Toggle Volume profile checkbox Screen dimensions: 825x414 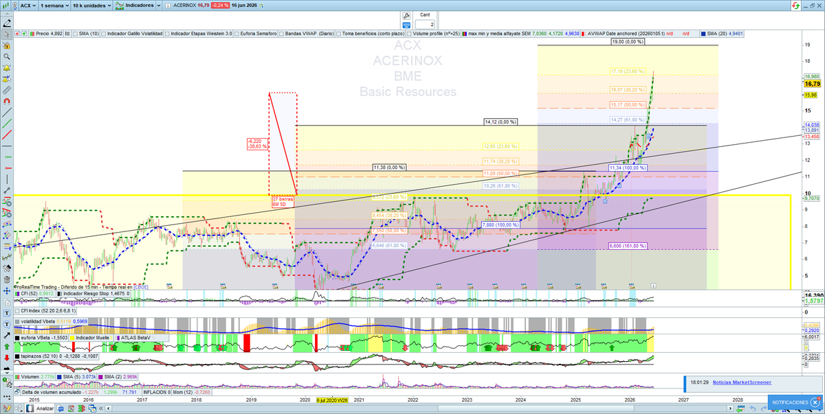(408, 34)
